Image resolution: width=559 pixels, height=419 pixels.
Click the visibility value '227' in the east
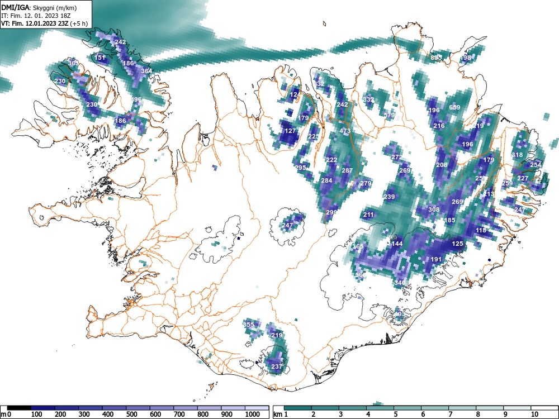point(523,178)
